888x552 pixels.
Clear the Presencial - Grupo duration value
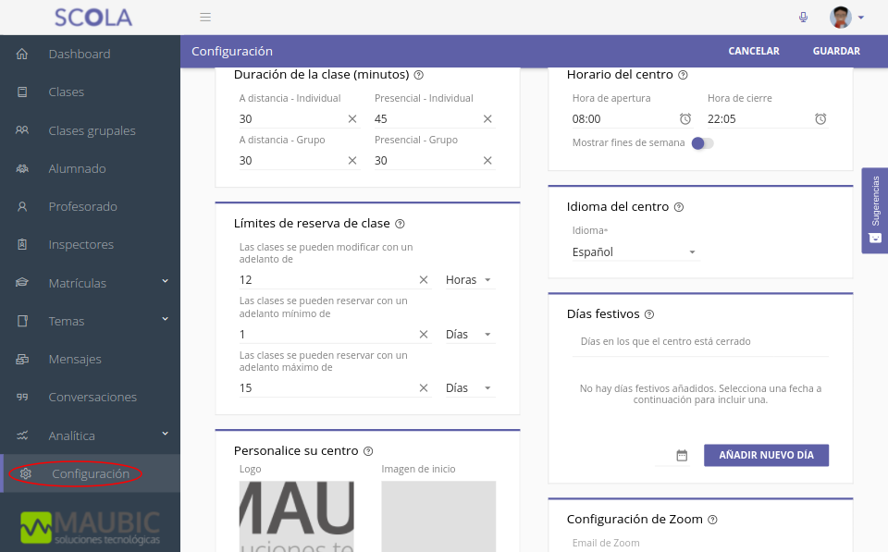tap(487, 161)
